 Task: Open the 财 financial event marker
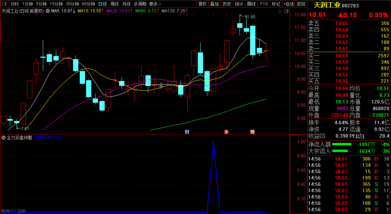tap(187, 132)
